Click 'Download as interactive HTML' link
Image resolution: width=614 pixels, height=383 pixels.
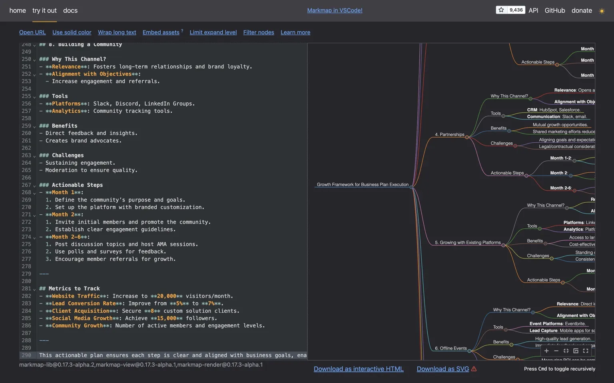(359, 369)
